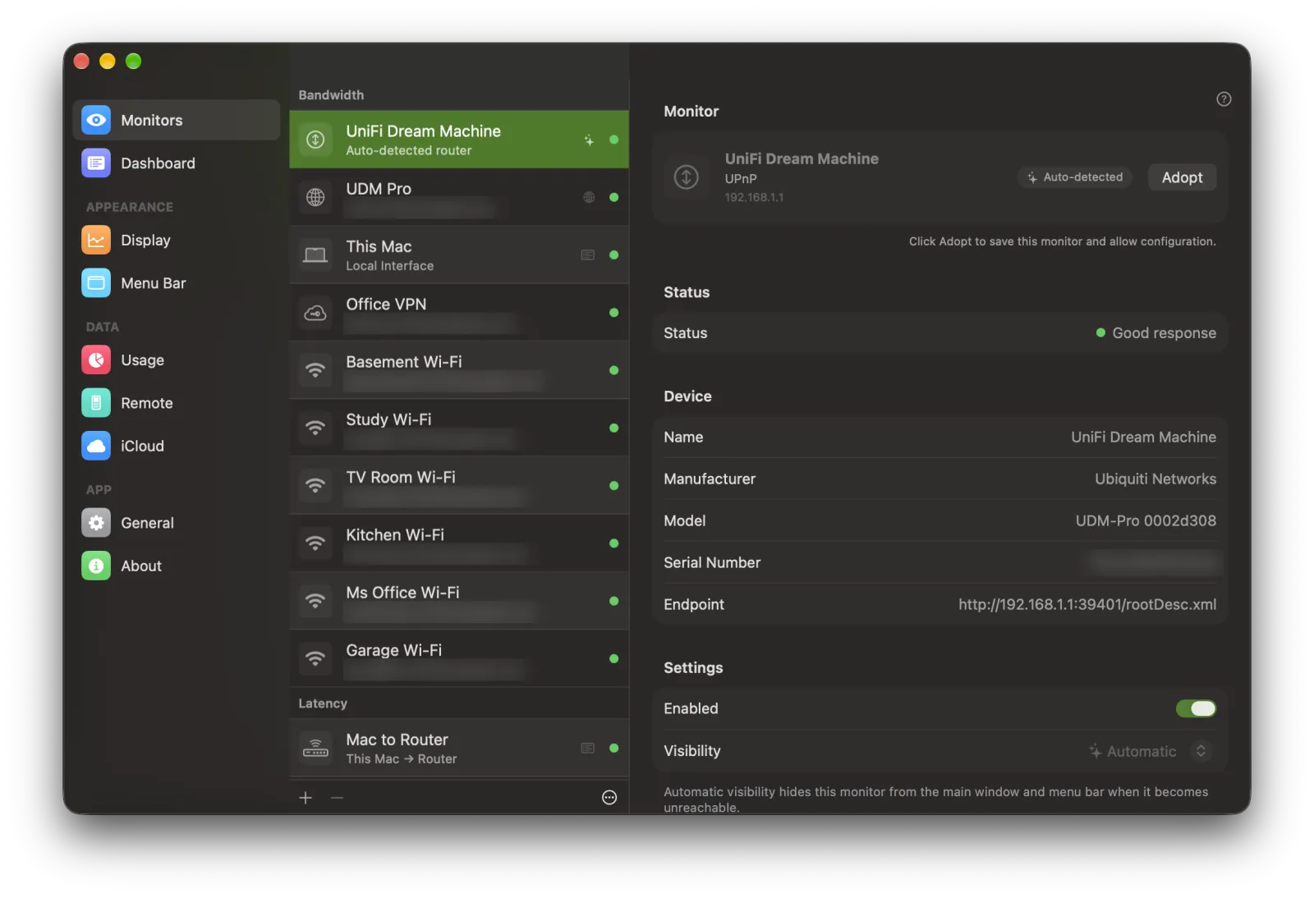Click the monitor icon in detail header card
The height and width of the screenshot is (898, 1314).
pyautogui.click(x=687, y=176)
